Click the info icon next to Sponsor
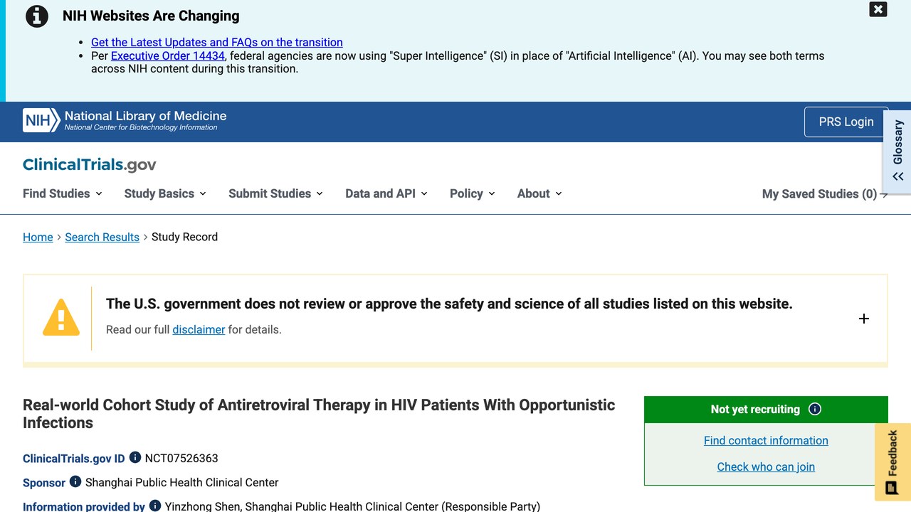The image size is (911, 512). point(75,481)
